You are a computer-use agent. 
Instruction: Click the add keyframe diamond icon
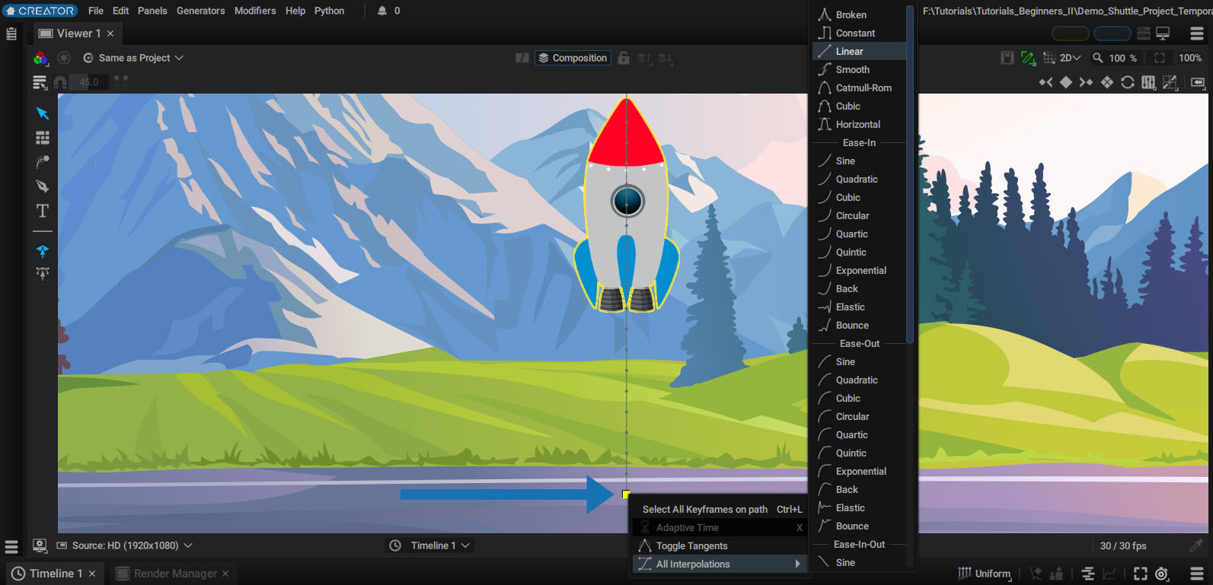[x=1066, y=82]
